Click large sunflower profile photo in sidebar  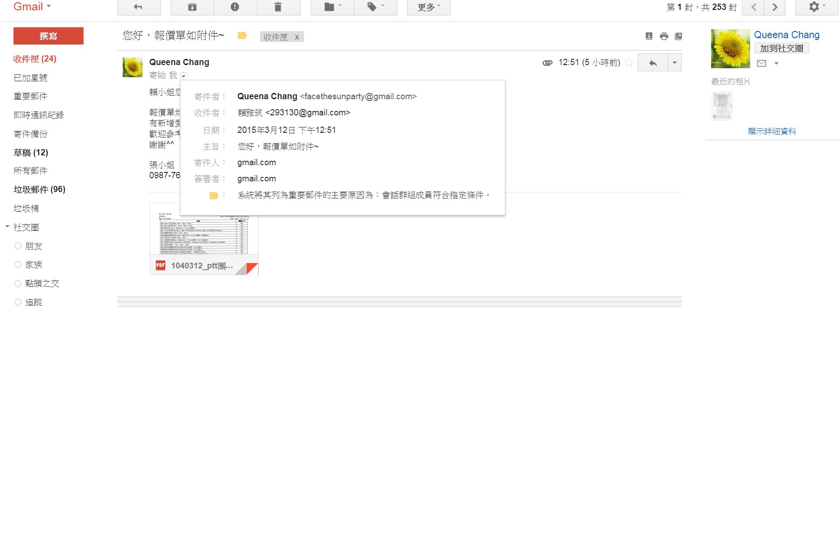730,48
